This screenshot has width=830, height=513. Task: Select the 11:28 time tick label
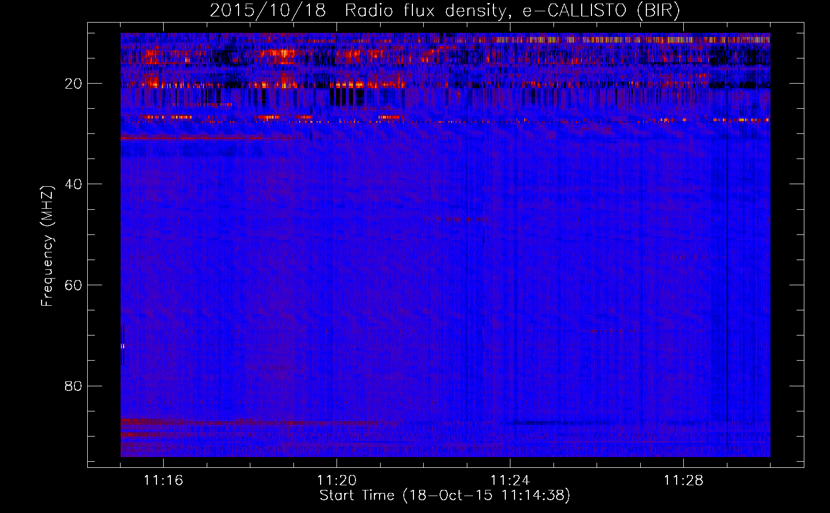[683, 480]
